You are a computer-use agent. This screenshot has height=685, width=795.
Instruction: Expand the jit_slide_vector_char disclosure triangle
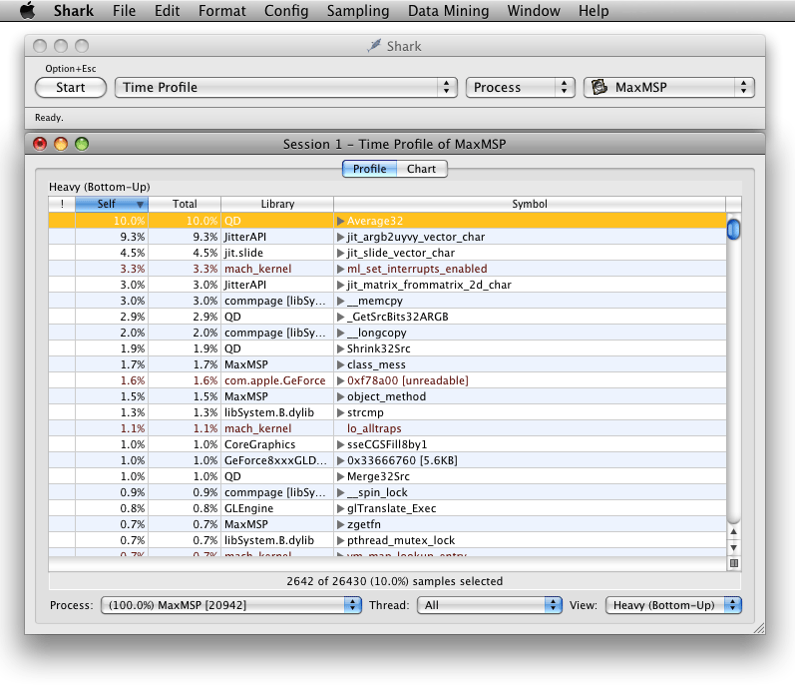[340, 253]
